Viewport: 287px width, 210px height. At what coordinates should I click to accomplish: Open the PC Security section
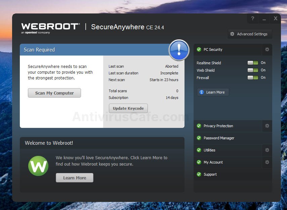pos(228,49)
